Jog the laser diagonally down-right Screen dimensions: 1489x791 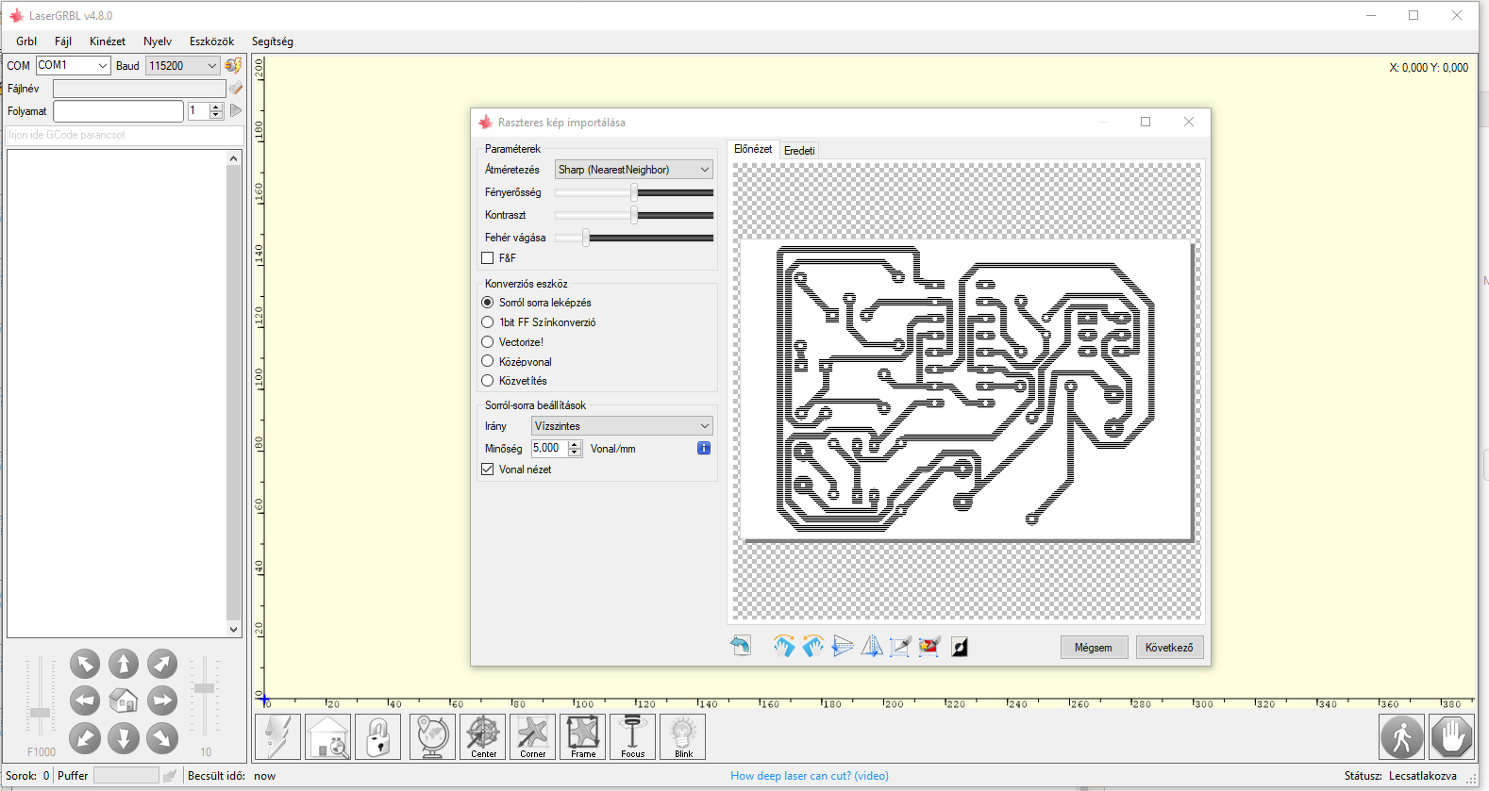coord(162,738)
